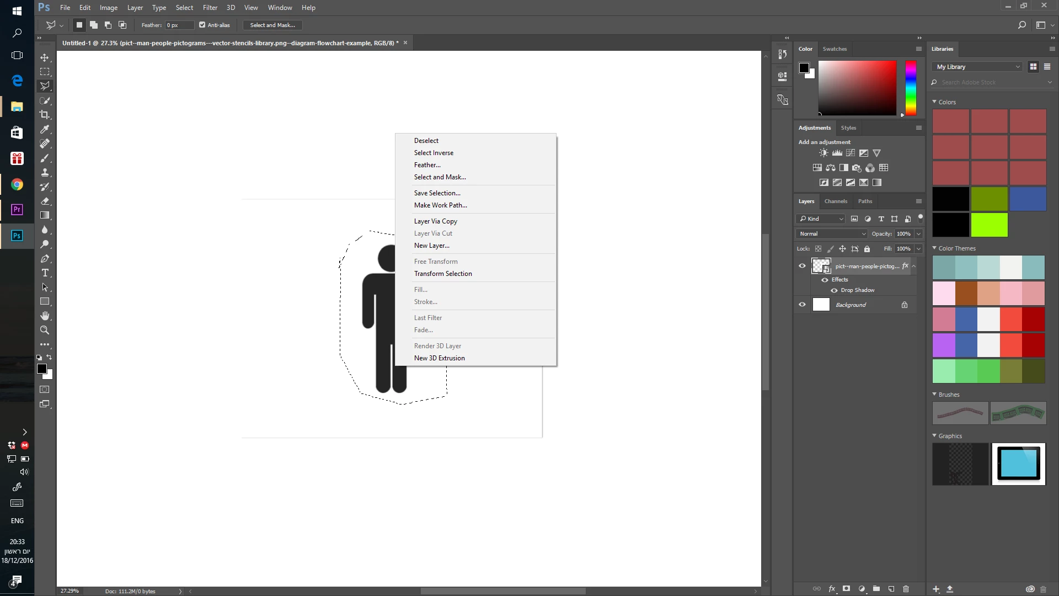Viewport: 1059px width, 596px height.
Task: Select the Zoom tool in toolbar
Action: [45, 330]
